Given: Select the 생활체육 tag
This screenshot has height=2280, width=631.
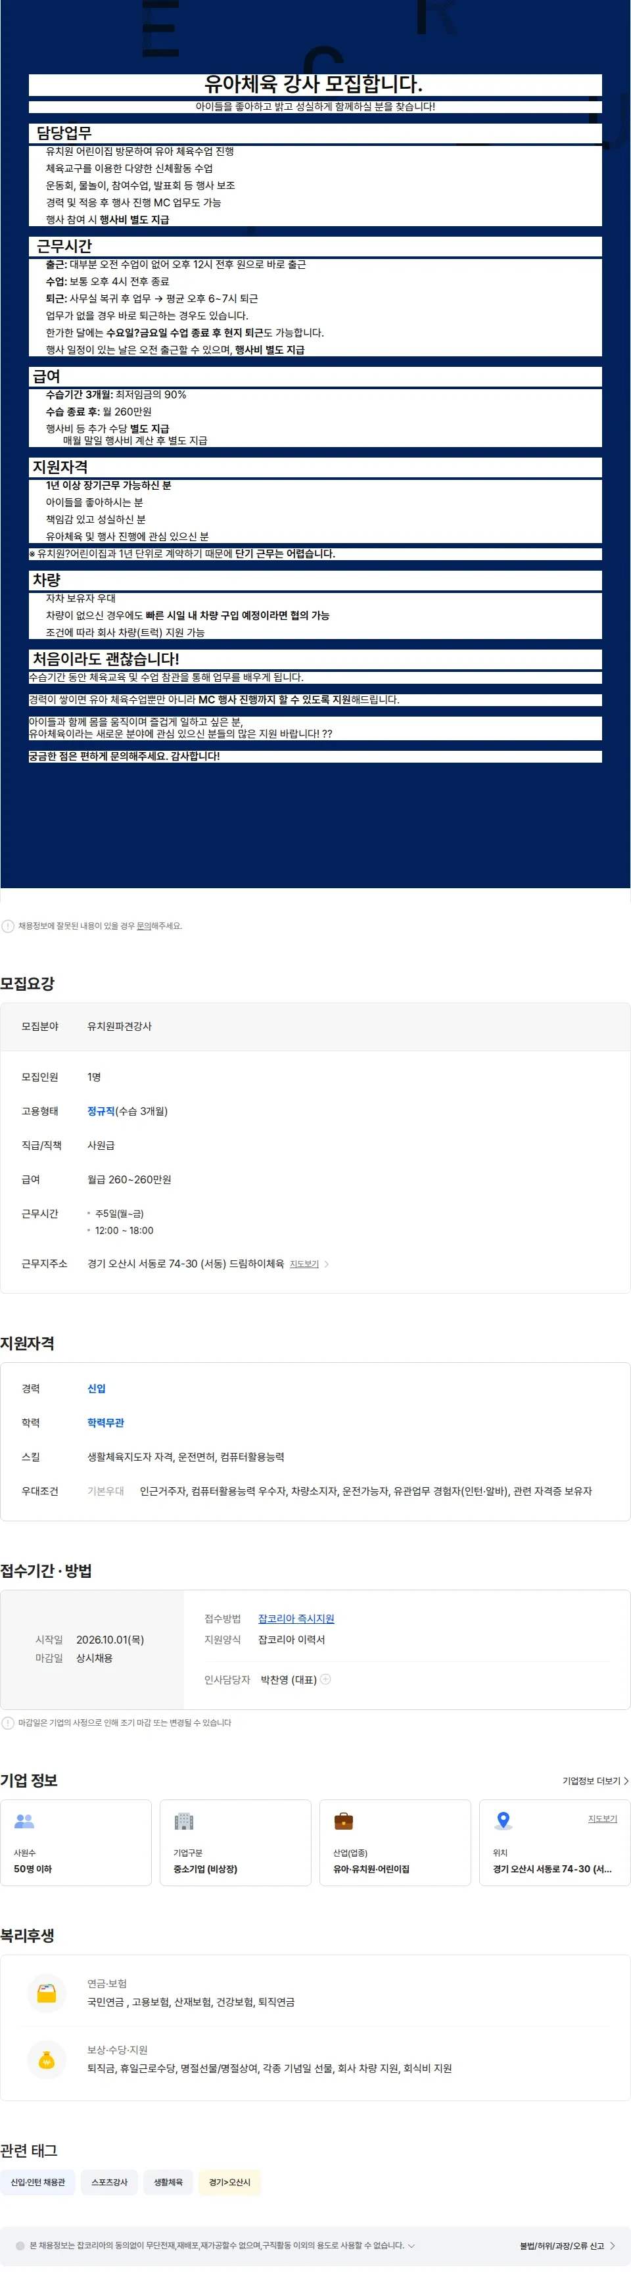Looking at the screenshot, I should click(168, 2183).
